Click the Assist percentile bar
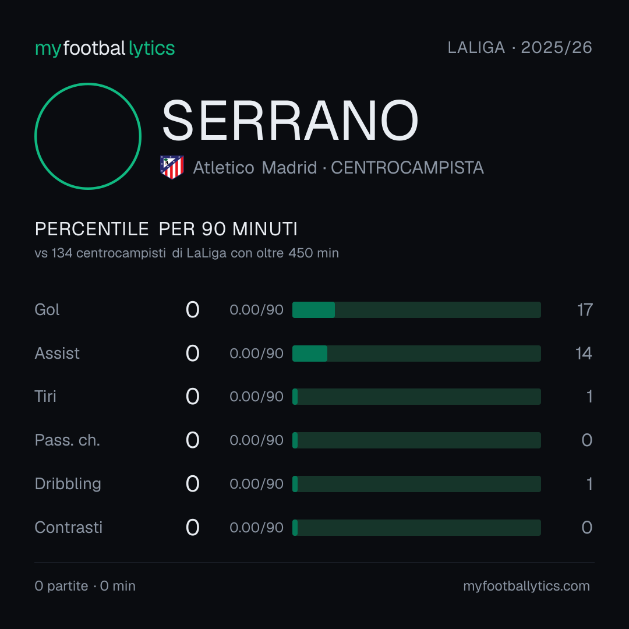The image size is (629, 629). [416, 354]
